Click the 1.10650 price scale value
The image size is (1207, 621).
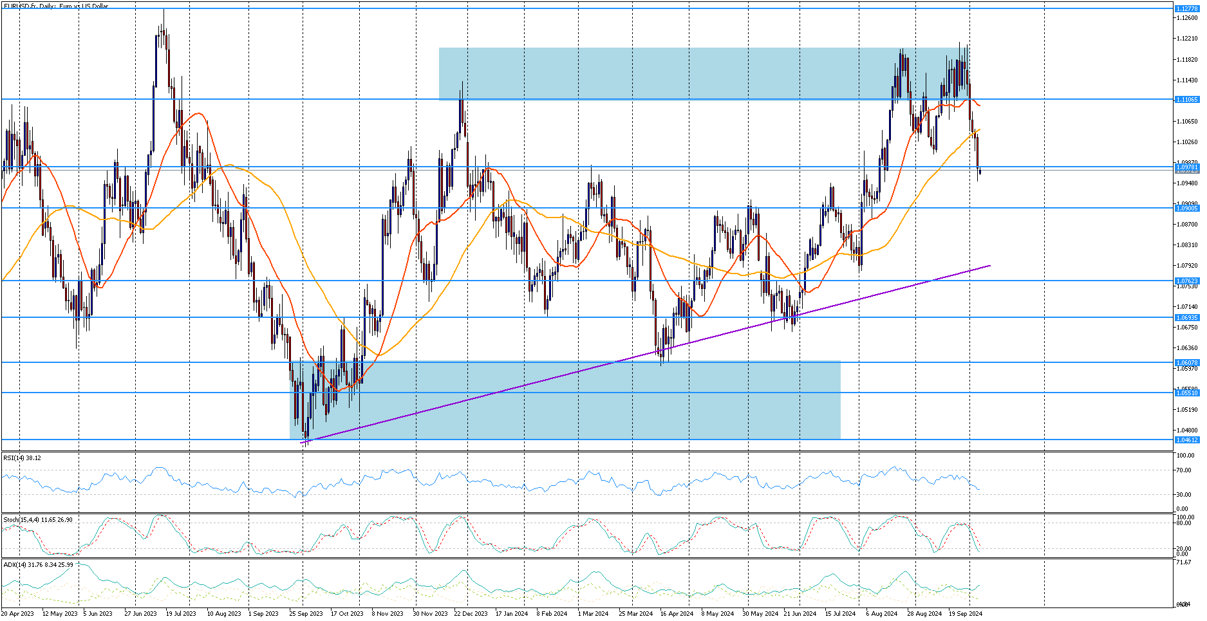tap(1187, 121)
